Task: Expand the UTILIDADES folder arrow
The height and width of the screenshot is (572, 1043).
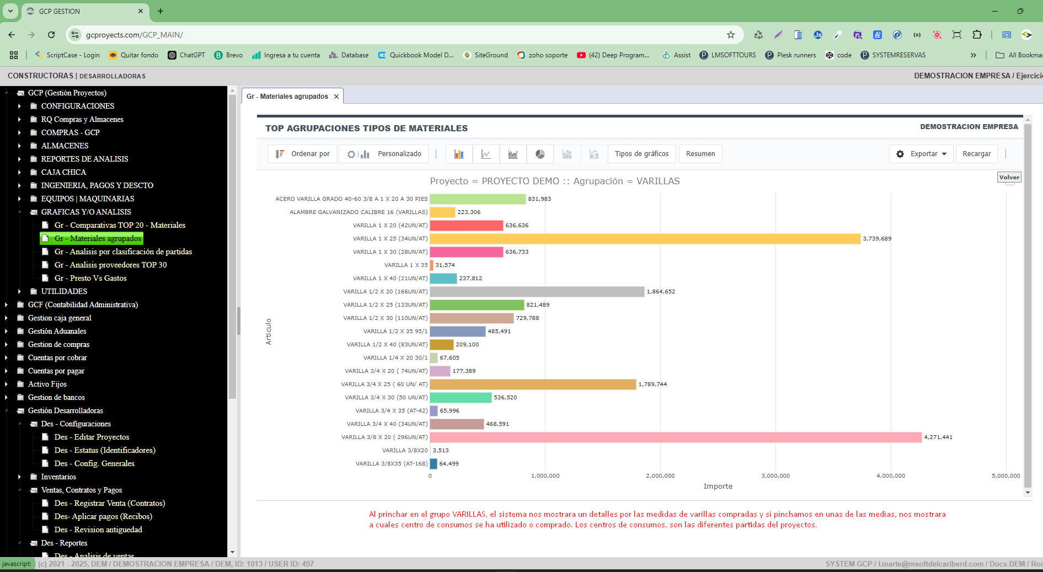Action: (x=19, y=291)
